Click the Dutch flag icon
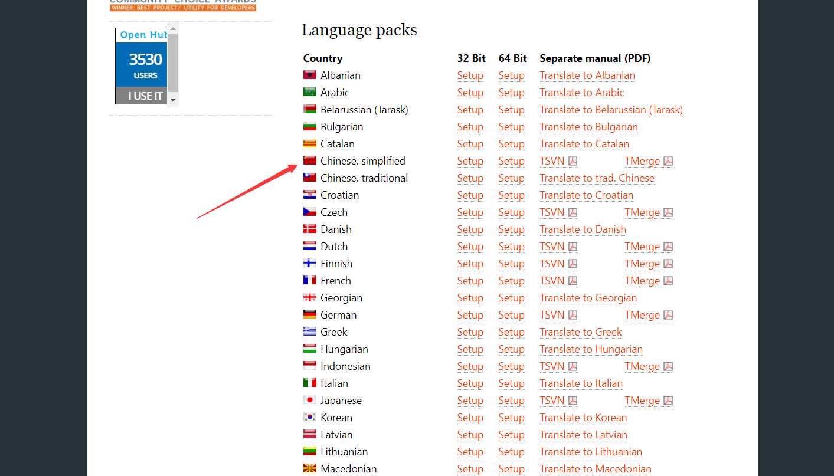Image resolution: width=834 pixels, height=476 pixels. (310, 246)
